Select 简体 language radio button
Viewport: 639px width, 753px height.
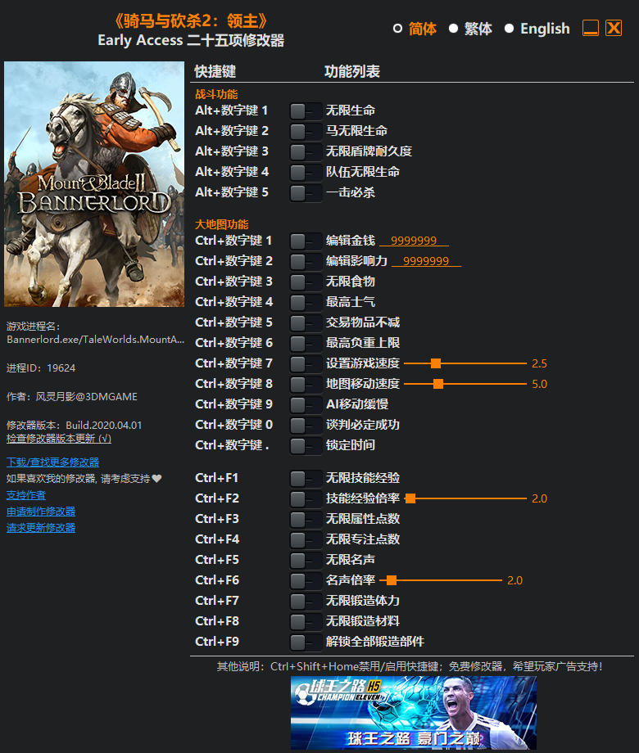pos(397,29)
